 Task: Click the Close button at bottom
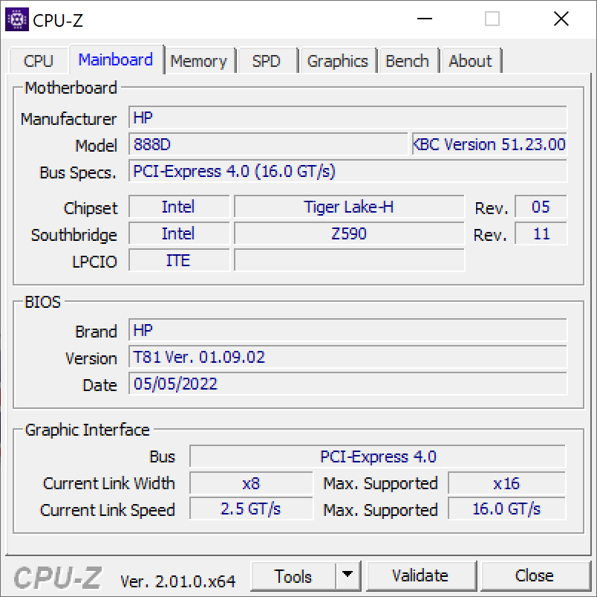click(x=534, y=576)
